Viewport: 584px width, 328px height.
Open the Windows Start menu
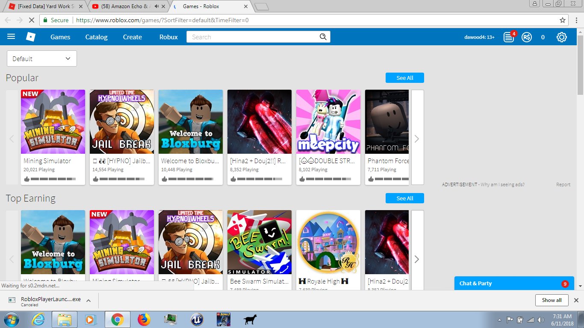tap(12, 319)
